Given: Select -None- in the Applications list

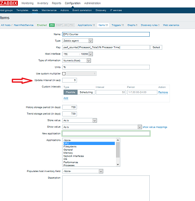Looking at the screenshot, I should 89,140.
